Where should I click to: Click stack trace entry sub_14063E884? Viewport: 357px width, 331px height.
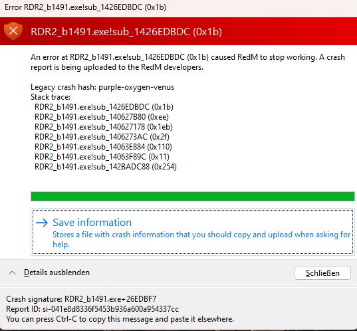pos(103,147)
